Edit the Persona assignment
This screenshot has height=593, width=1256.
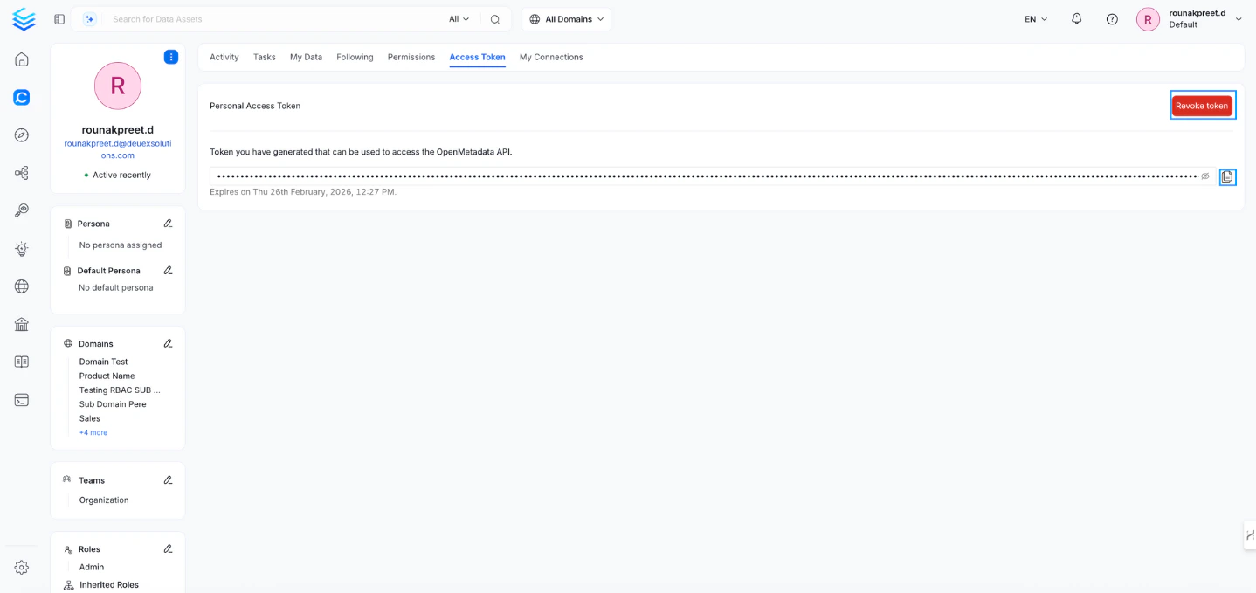168,224
